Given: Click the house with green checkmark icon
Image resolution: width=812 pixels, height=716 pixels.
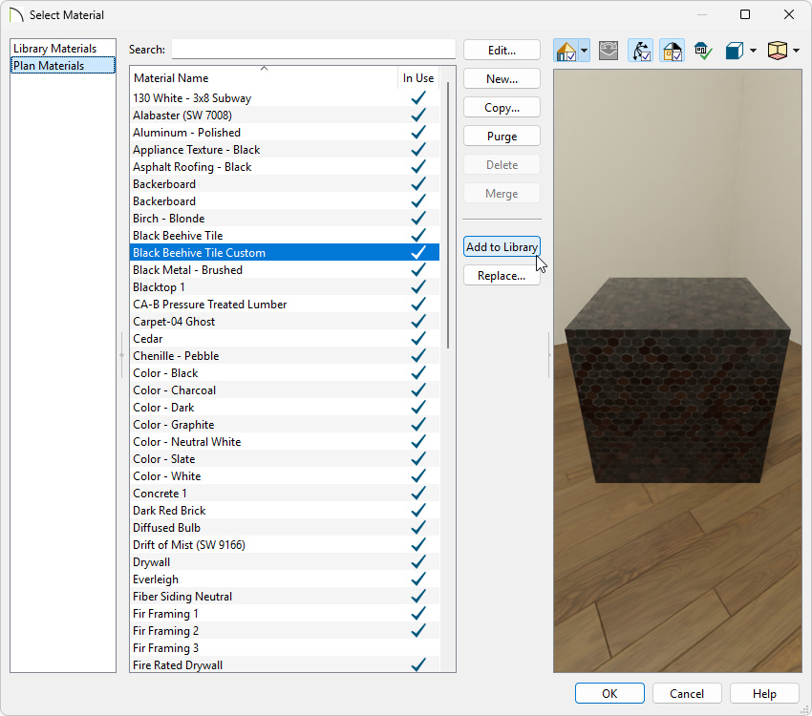Looking at the screenshot, I should [703, 51].
